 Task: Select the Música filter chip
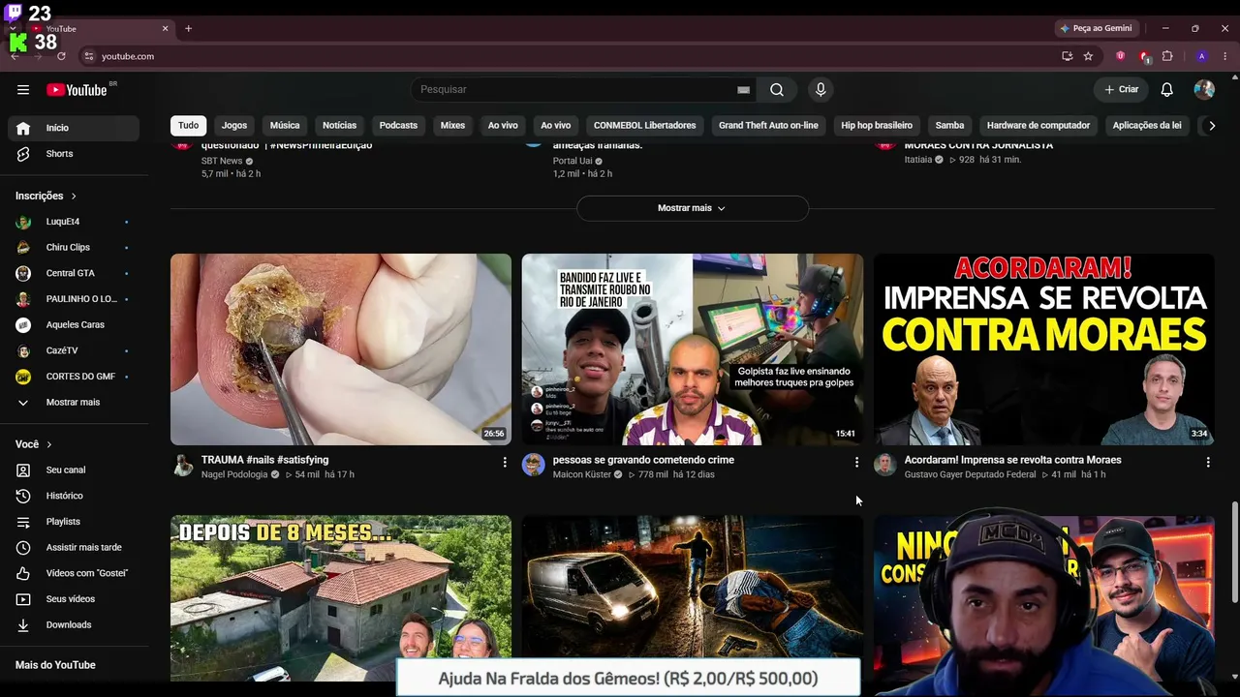[x=285, y=126]
